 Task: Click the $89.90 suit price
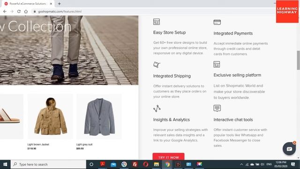(x=80, y=148)
